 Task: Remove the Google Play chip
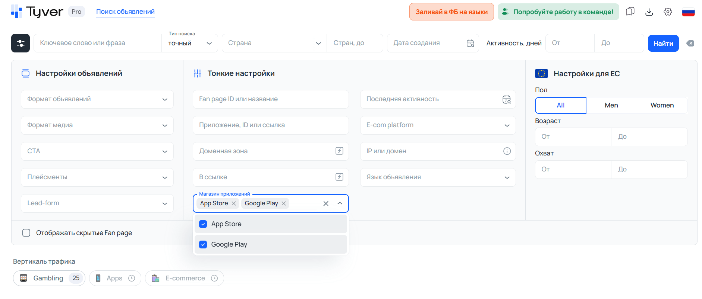pos(284,203)
